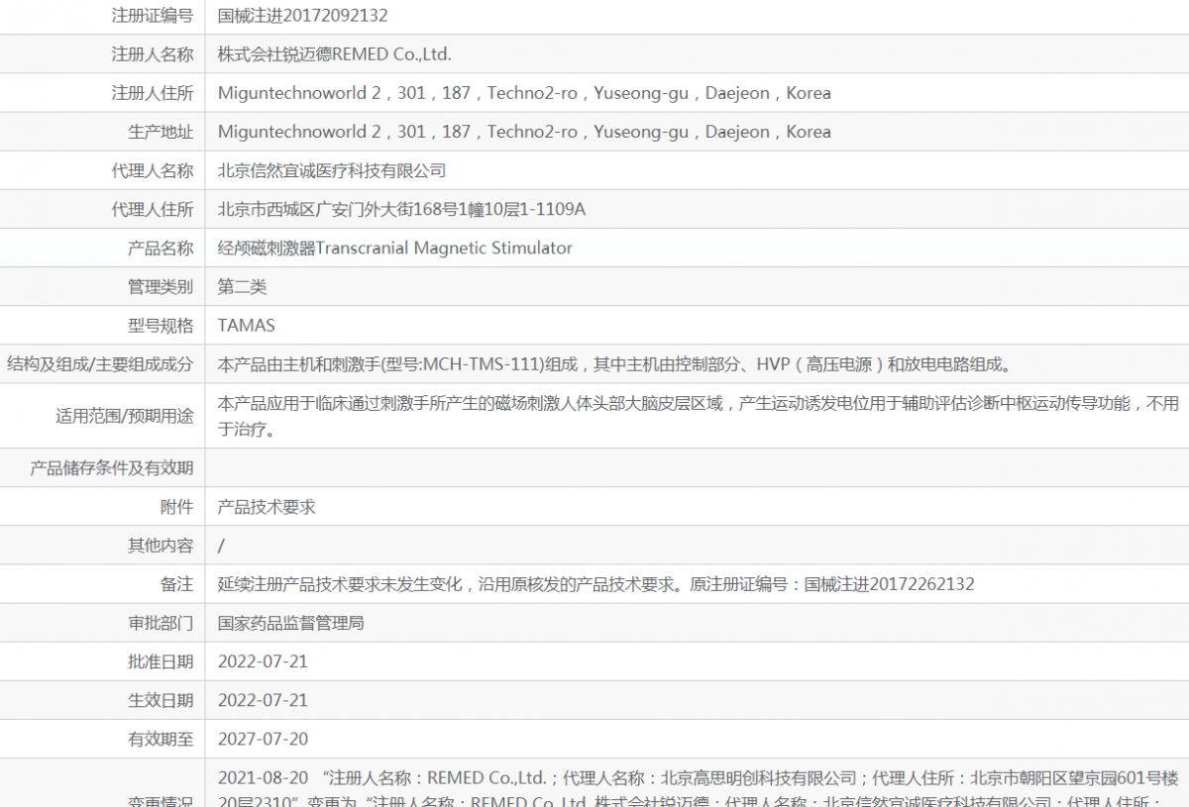Click the 批准日期 label
This screenshot has height=807, width=1189.
[x=161, y=661]
